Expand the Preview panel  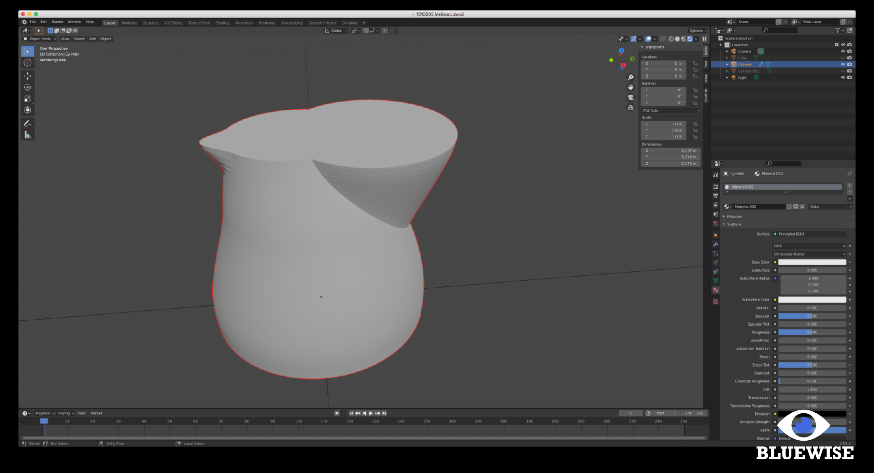(734, 217)
